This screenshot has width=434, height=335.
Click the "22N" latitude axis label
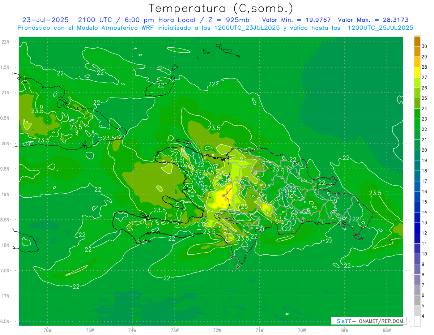pos(6,42)
